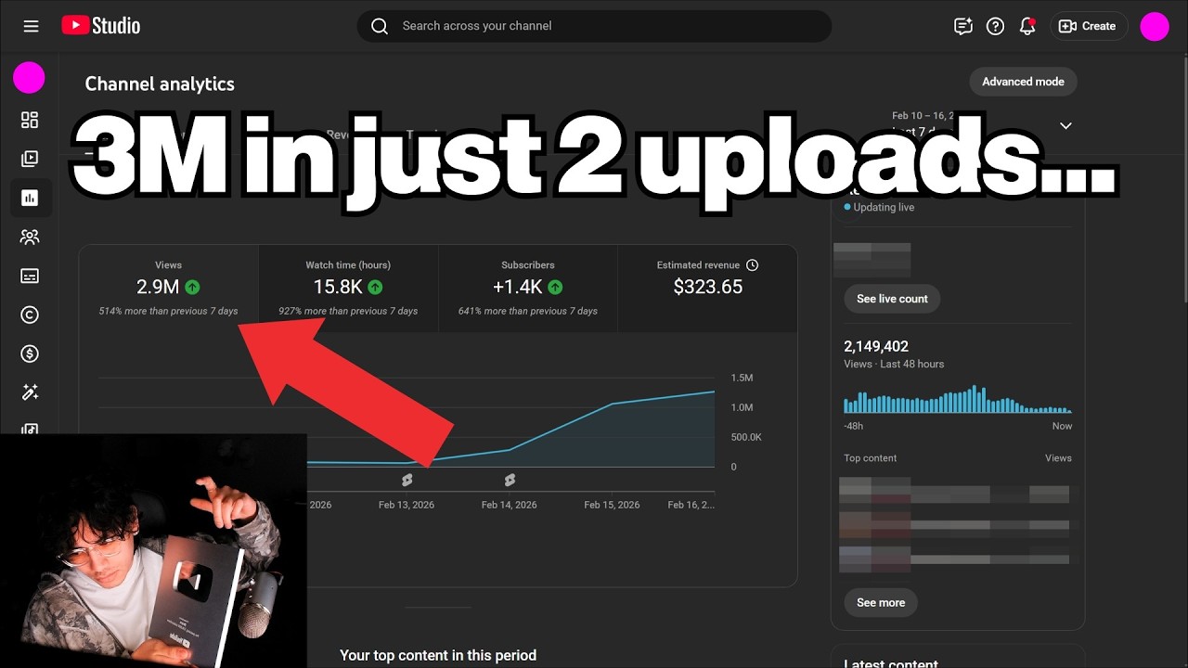Open Community section in the sidebar
The height and width of the screenshot is (668, 1188).
pyautogui.click(x=30, y=237)
